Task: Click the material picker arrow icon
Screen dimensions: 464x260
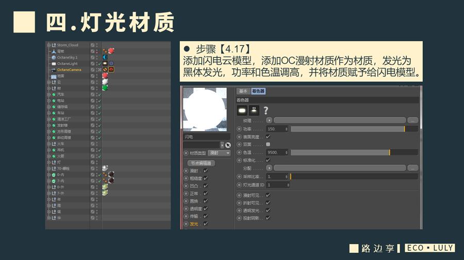Action: [228, 145]
